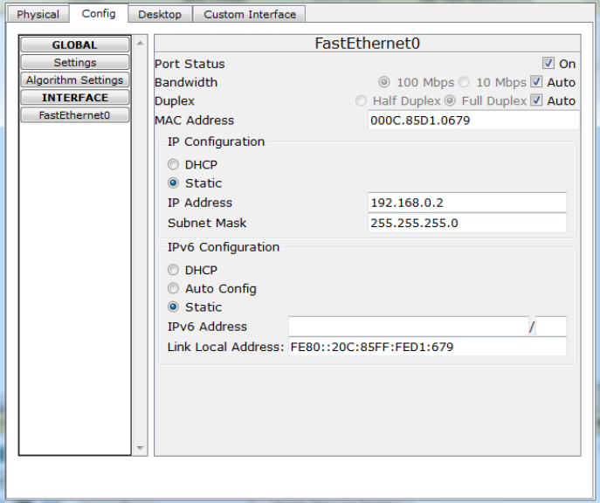Open the Custom Interface tab
This screenshot has width=600, height=503.
click(x=250, y=15)
